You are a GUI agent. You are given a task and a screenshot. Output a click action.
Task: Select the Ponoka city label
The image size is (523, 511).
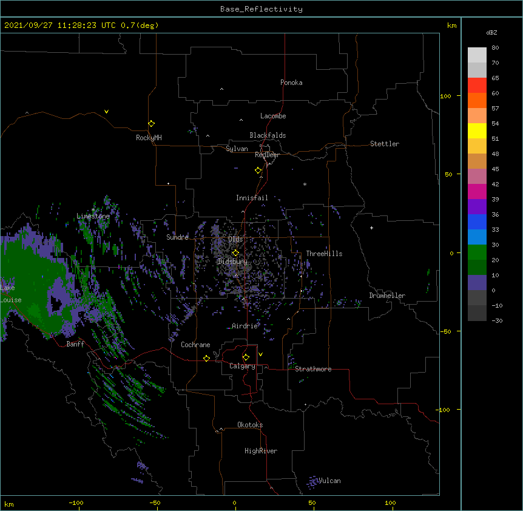coord(291,83)
